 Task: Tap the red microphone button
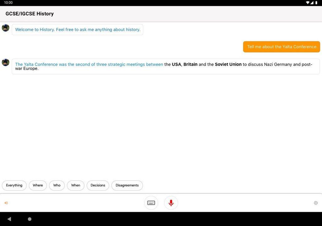171,203
